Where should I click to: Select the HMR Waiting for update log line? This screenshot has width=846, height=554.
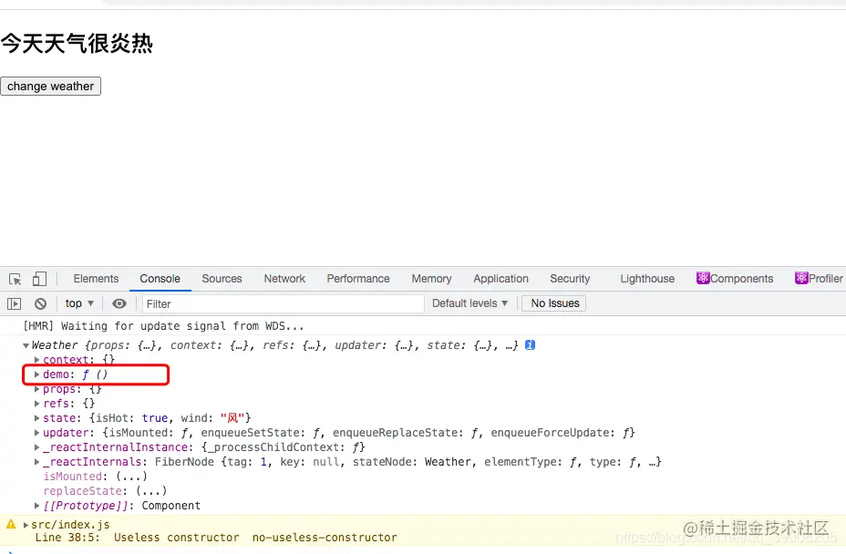tap(163, 326)
